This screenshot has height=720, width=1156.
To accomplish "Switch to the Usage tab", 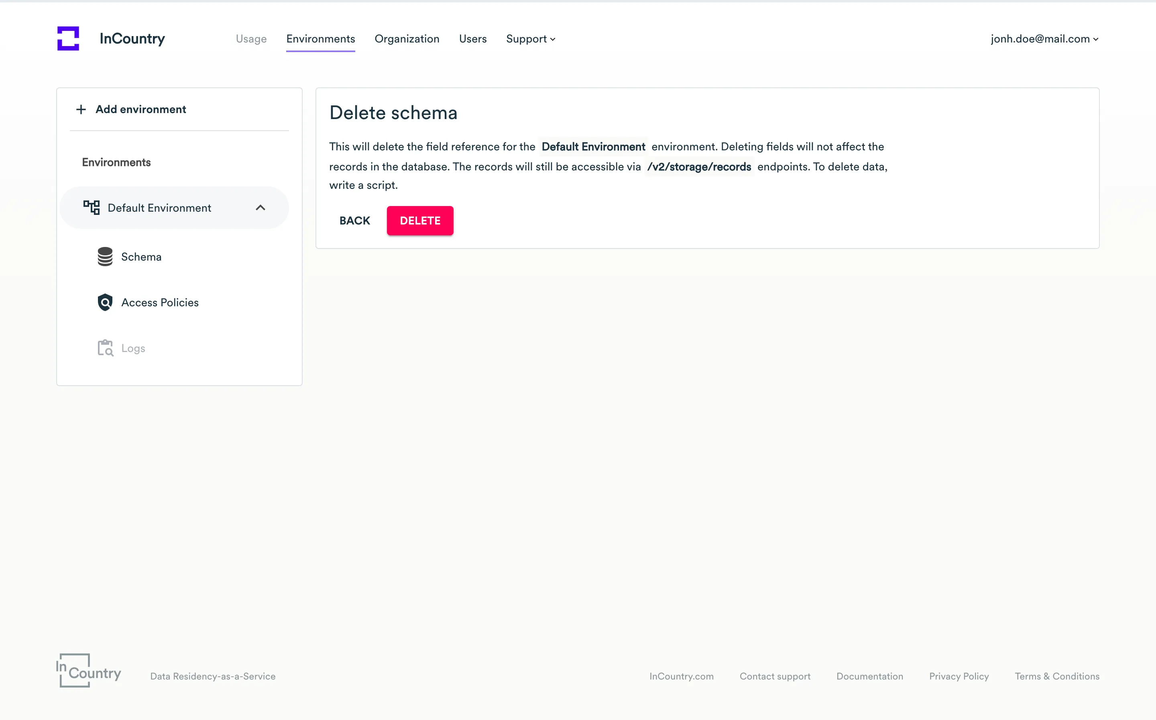I will point(251,39).
